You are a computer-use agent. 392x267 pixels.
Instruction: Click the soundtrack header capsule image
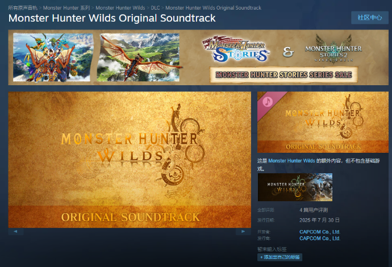(323, 122)
